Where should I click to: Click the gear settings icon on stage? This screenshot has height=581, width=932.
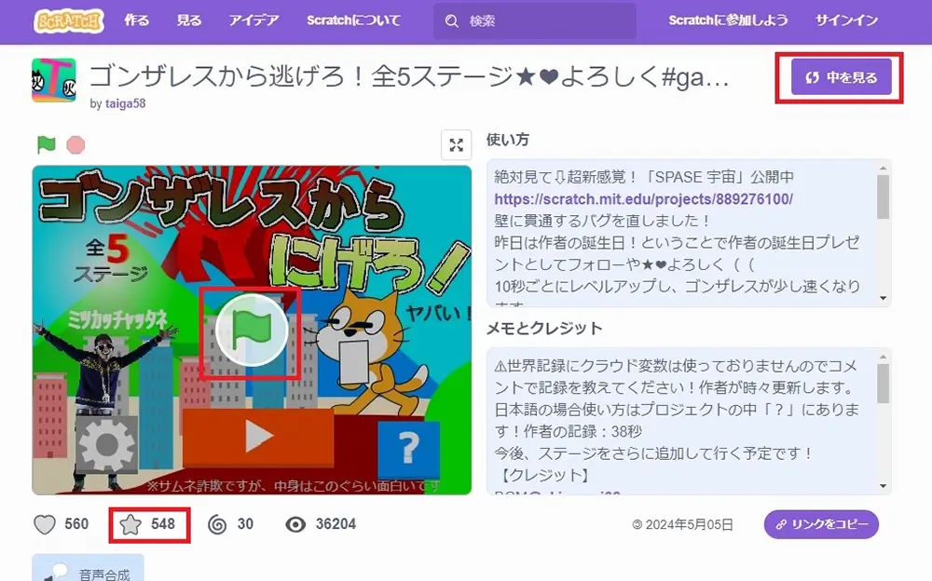pyautogui.click(x=106, y=444)
